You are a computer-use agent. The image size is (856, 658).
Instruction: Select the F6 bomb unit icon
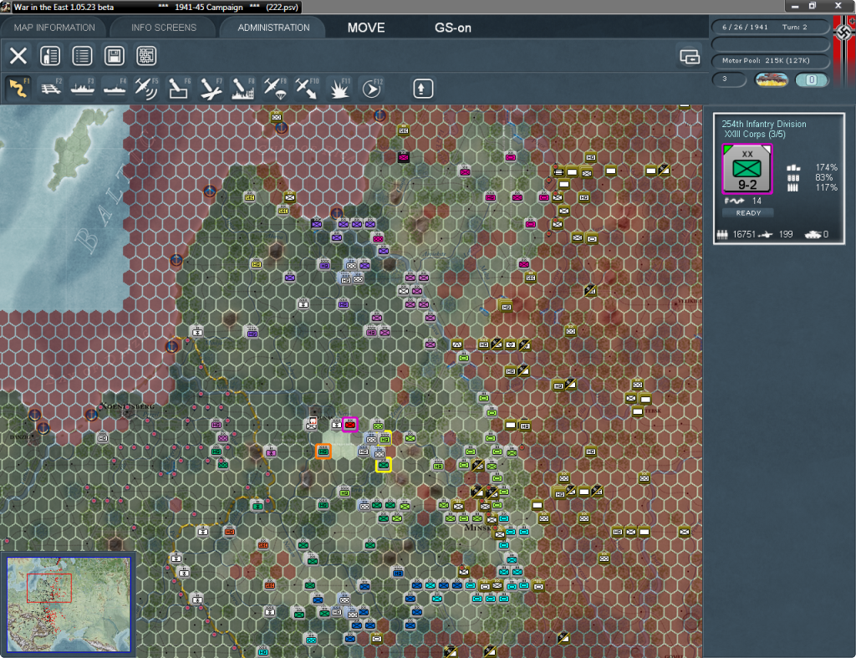(x=179, y=89)
